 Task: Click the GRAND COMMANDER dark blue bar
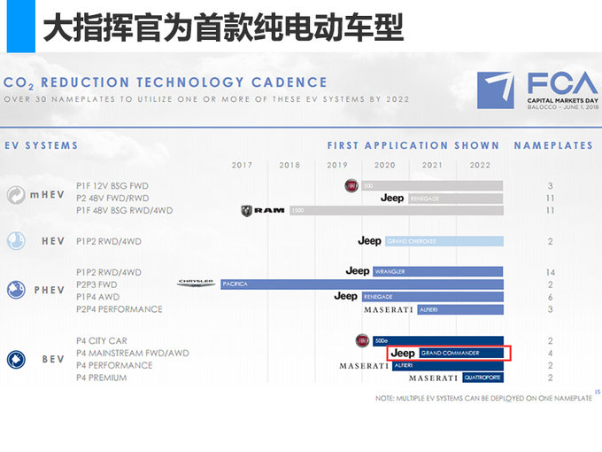pyautogui.click(x=461, y=353)
